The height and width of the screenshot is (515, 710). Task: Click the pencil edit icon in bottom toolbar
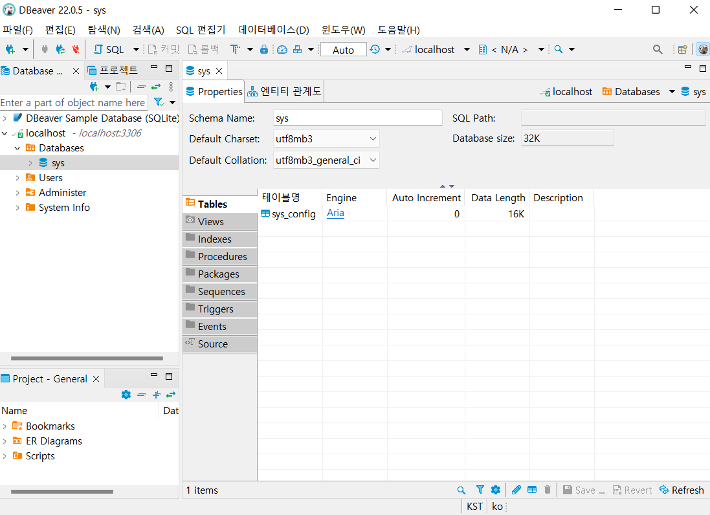(x=516, y=490)
